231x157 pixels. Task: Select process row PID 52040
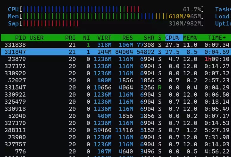(x=116, y=116)
